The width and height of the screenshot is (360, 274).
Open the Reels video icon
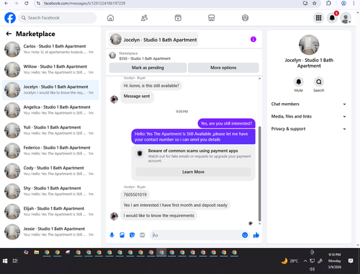pos(178,18)
